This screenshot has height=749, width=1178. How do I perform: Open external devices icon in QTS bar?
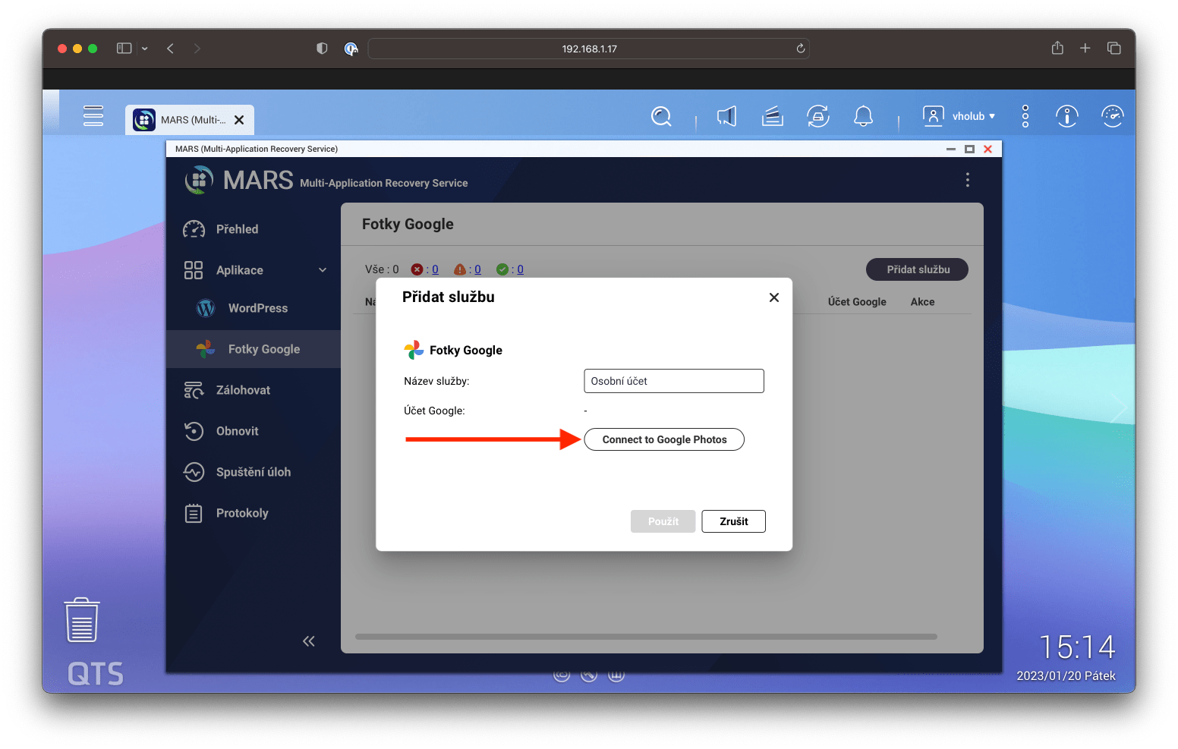pos(818,116)
